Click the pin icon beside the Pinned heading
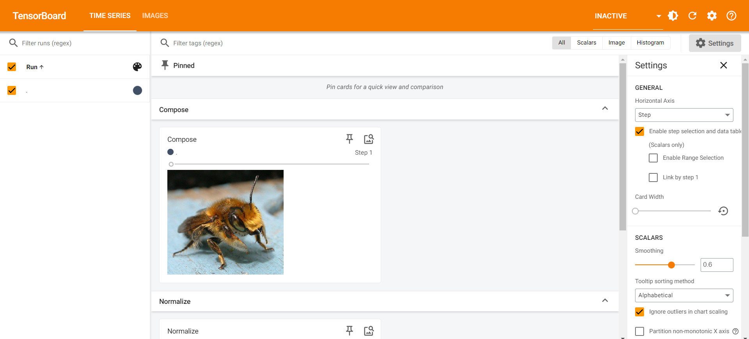Viewport: 749px width, 339px height. (x=165, y=65)
